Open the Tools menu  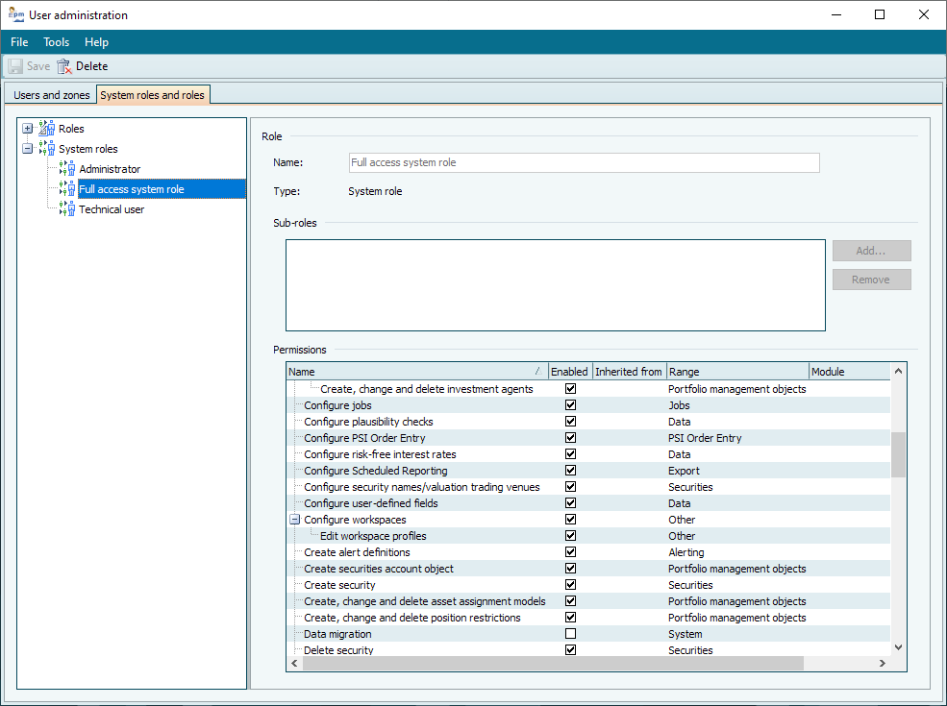tap(57, 42)
